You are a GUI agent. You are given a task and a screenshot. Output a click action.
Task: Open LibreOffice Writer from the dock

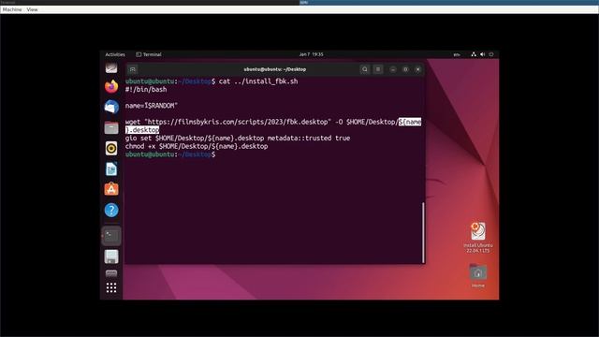click(x=111, y=168)
